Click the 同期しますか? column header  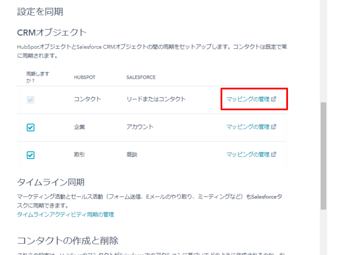38,77
